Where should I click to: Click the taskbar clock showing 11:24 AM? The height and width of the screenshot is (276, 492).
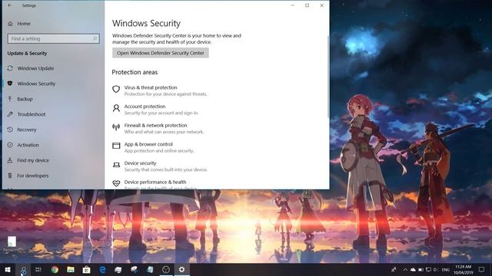click(463, 269)
